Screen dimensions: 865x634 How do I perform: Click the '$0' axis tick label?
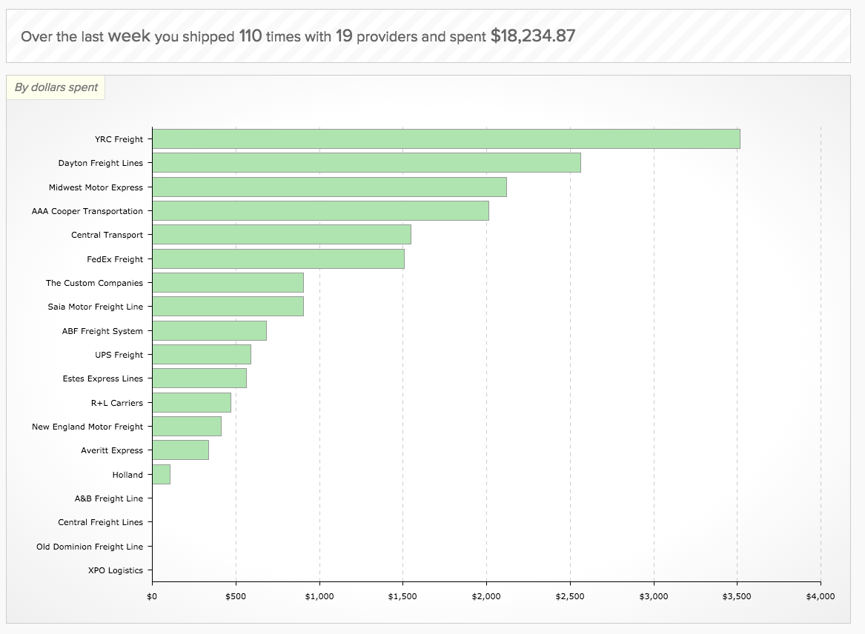[152, 596]
